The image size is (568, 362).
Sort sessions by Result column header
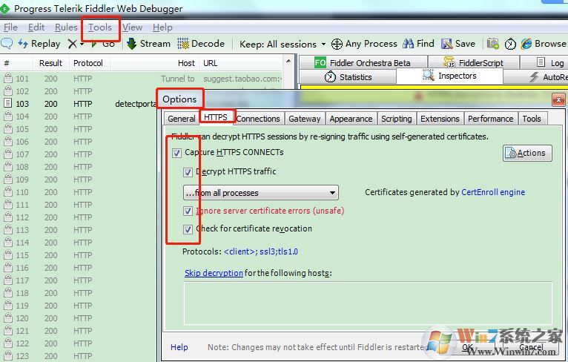pyautogui.click(x=50, y=63)
